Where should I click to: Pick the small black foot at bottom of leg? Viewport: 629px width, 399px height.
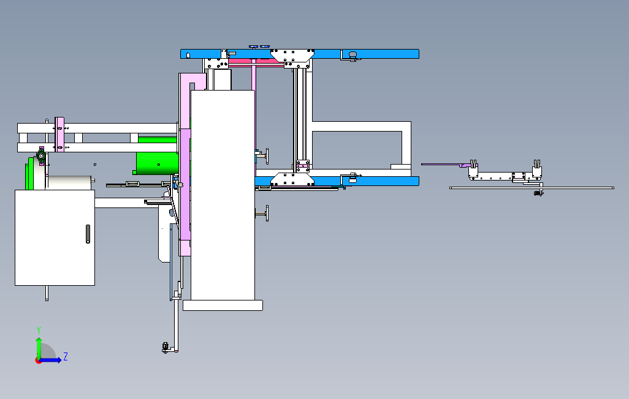coord(165,348)
